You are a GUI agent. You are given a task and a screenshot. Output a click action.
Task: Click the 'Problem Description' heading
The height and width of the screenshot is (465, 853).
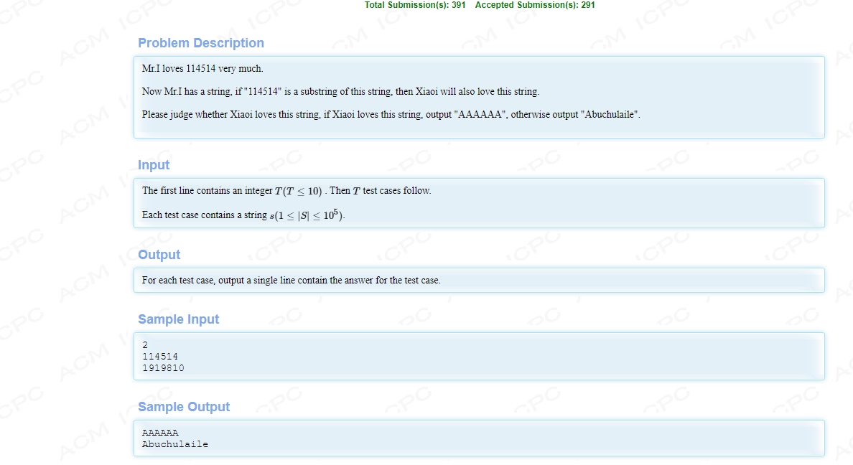coord(201,43)
